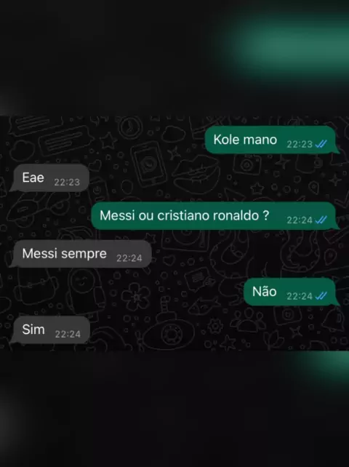
Task: Tap the 22:24 timestamp on "Messi sempre"
Action: (129, 258)
